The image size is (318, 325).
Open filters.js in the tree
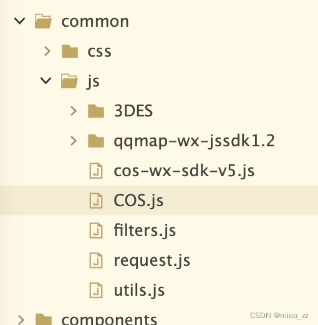pyautogui.click(x=145, y=230)
